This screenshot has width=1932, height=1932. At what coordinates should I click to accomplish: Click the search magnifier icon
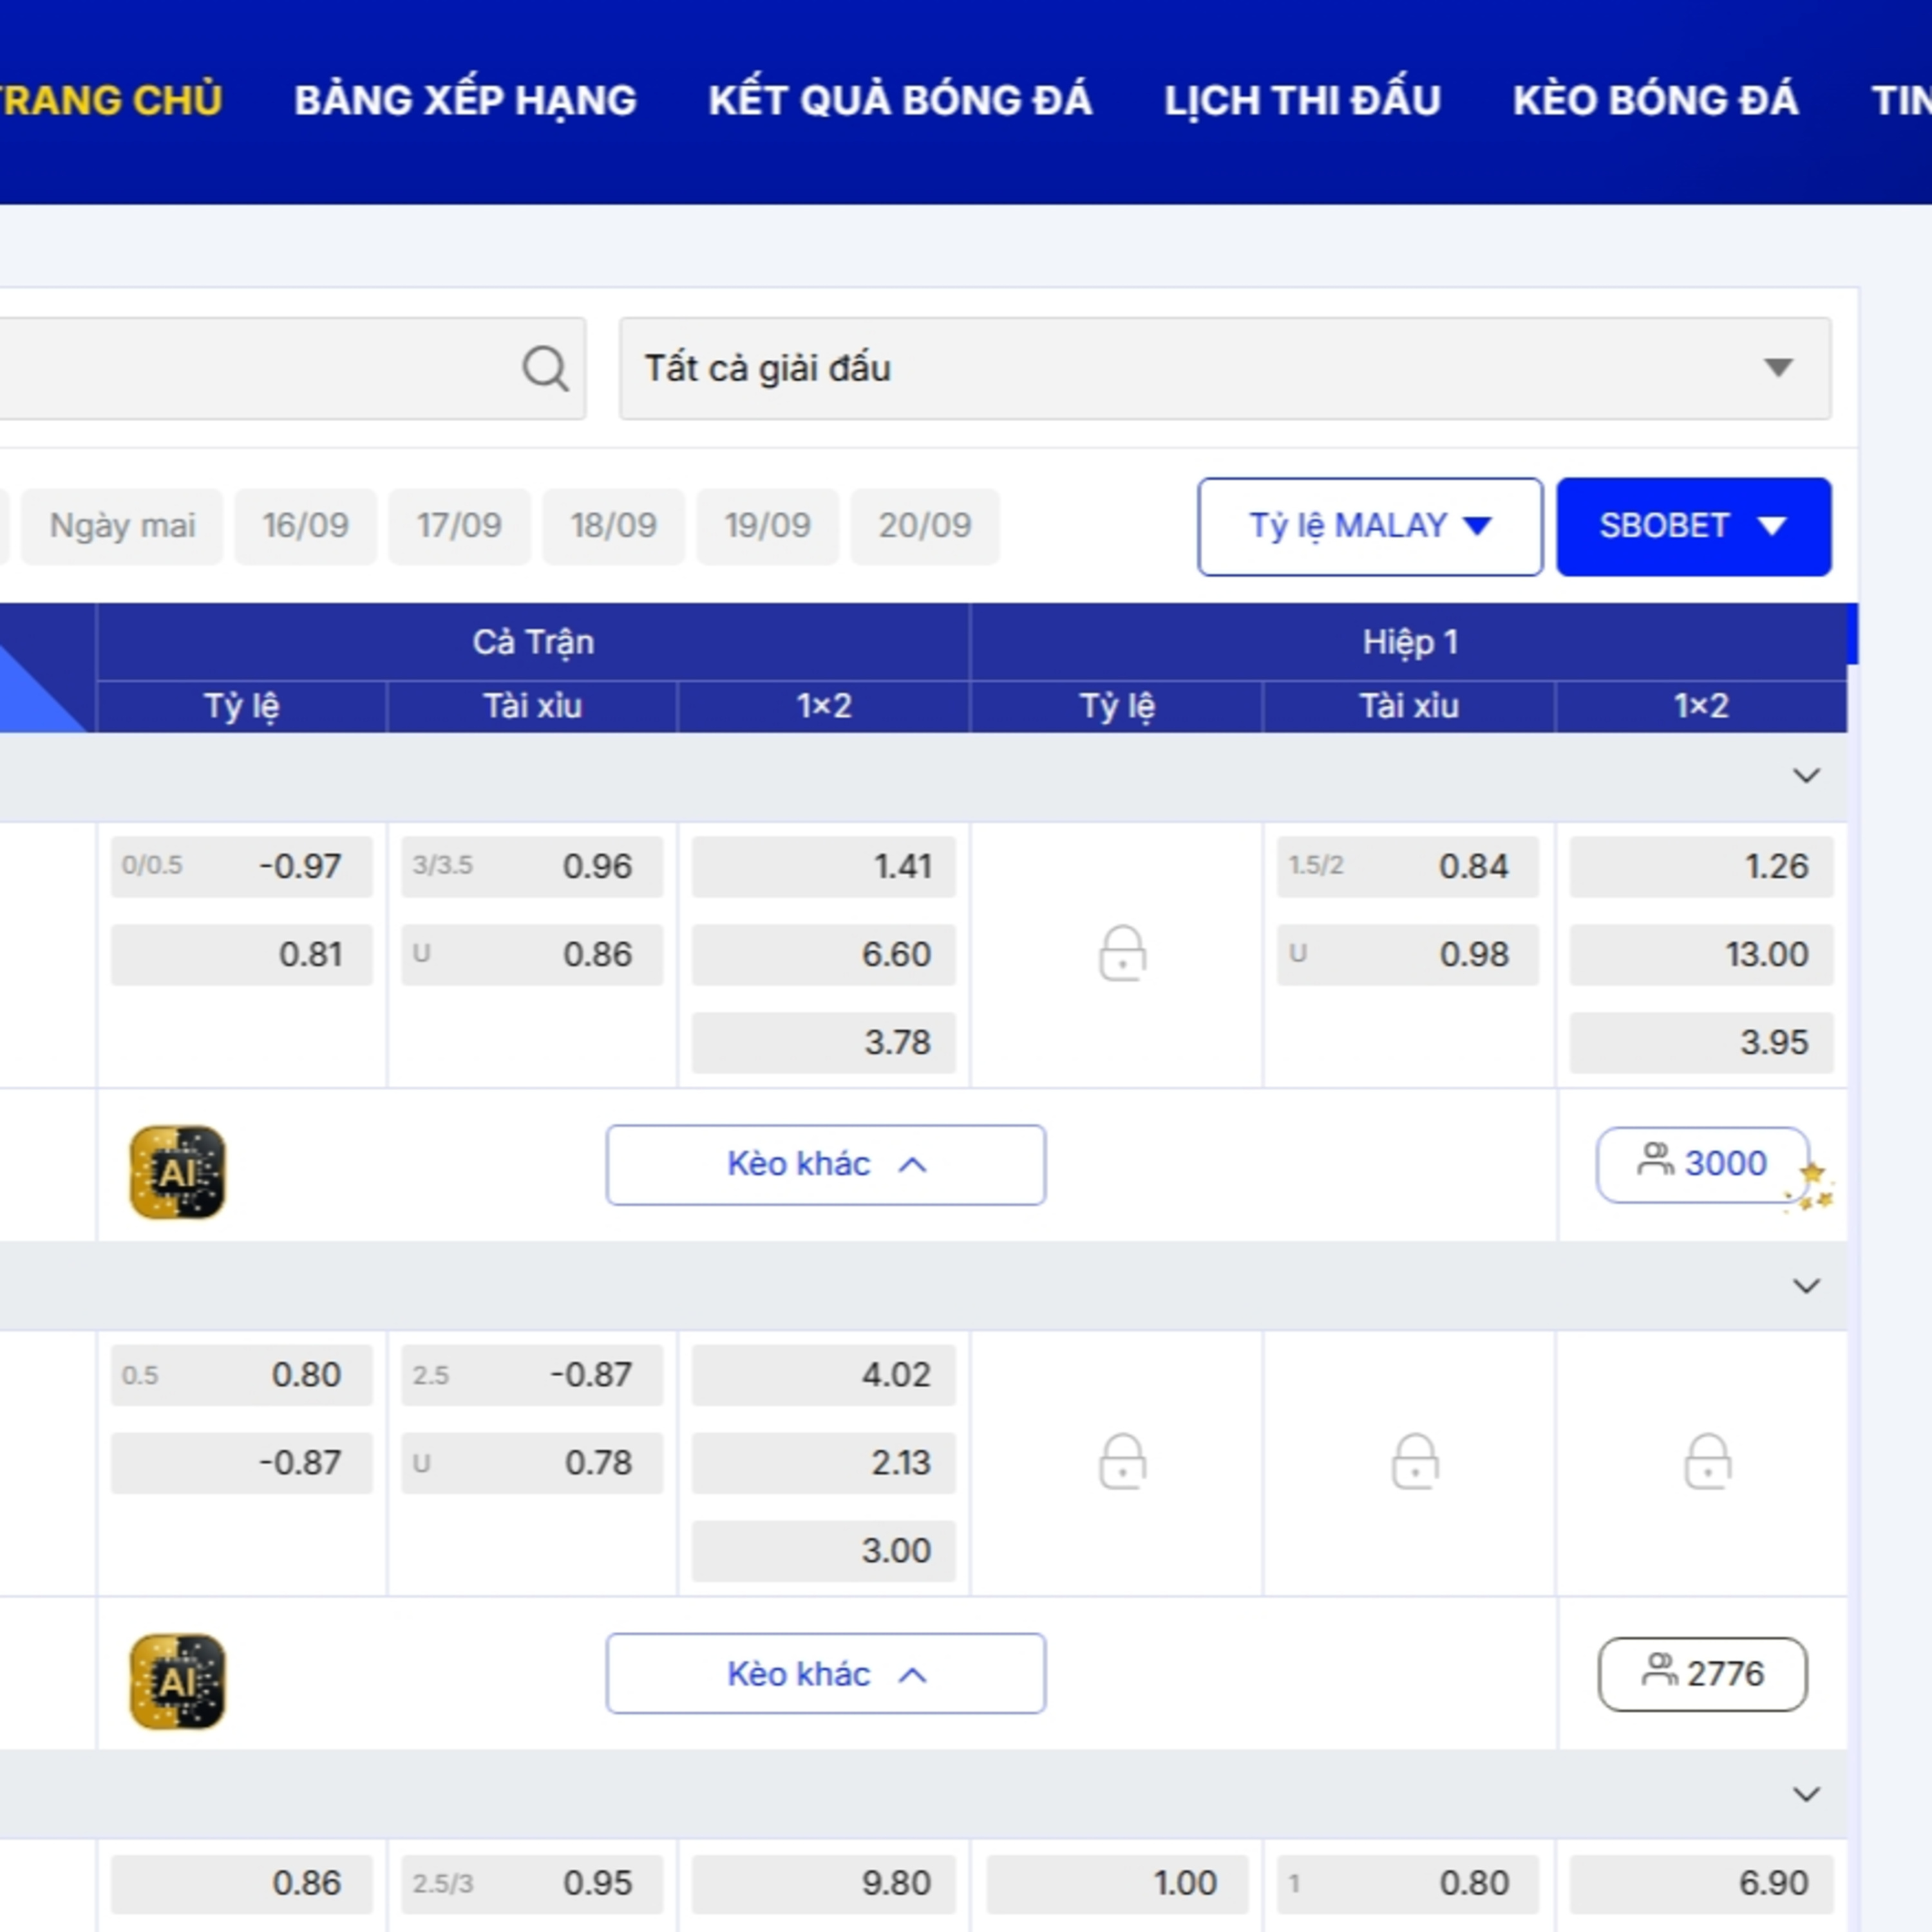(545, 368)
